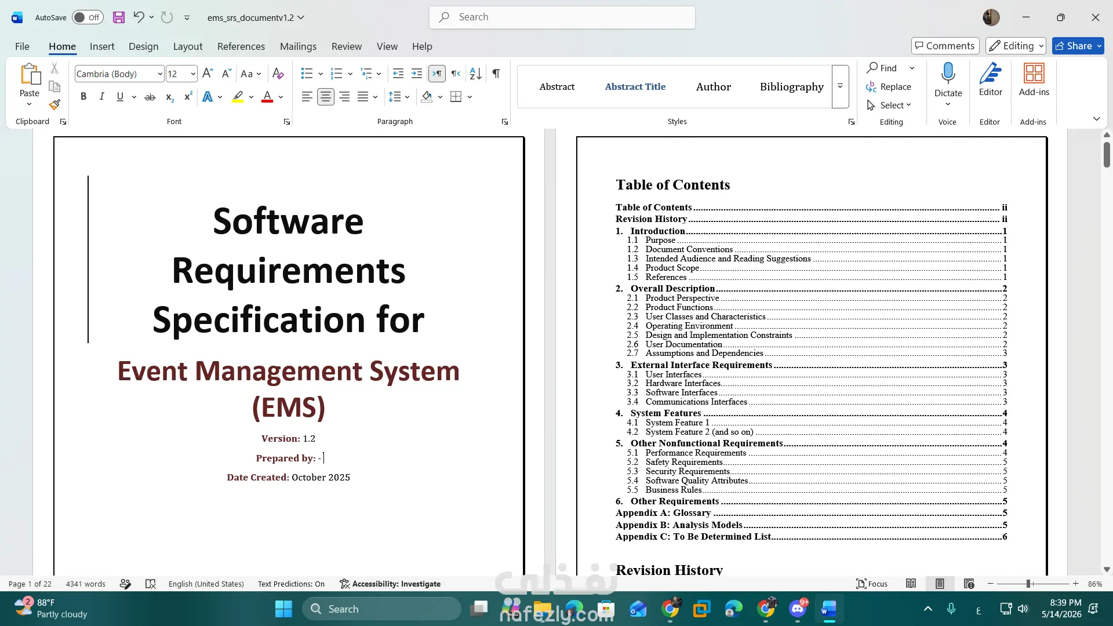Toggle bold formatting
The image size is (1113, 626).
[x=83, y=97]
